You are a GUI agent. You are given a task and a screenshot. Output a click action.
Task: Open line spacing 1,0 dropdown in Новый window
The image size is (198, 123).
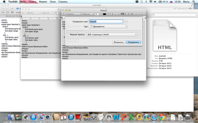[137, 14]
